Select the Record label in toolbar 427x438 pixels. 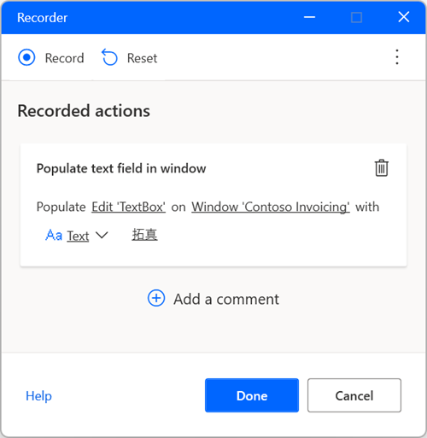click(x=65, y=58)
